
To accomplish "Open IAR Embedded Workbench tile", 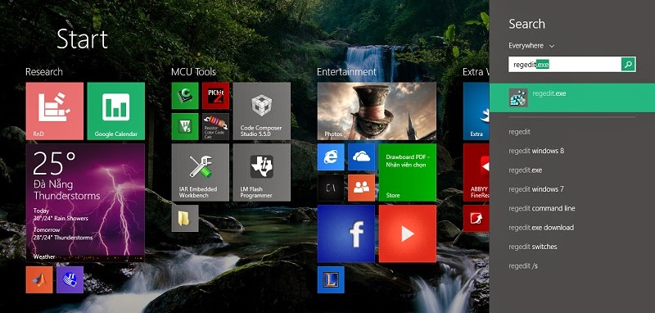I will coord(201,173).
